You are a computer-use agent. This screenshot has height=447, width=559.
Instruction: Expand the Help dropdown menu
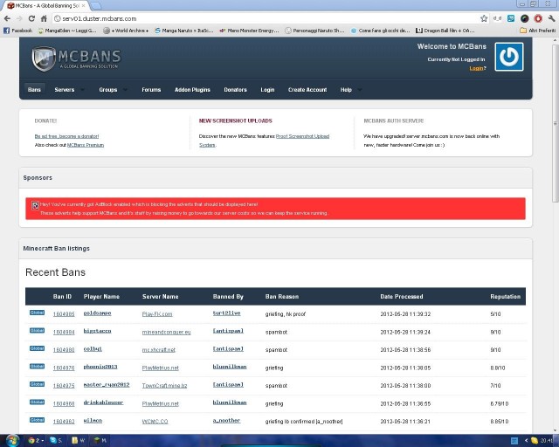coord(349,89)
